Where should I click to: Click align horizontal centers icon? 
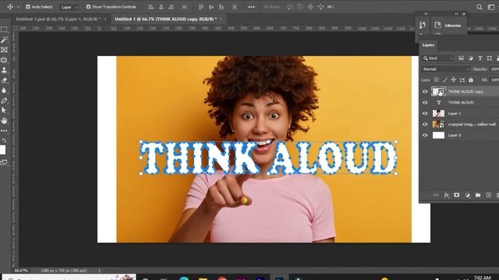pos(161,7)
